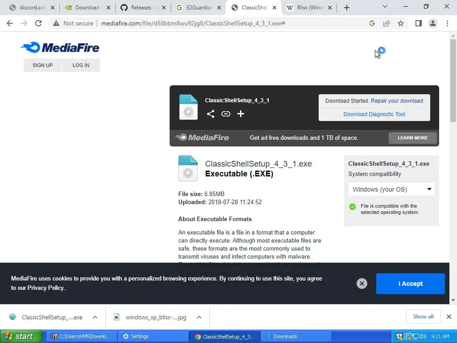The height and width of the screenshot is (343, 457).
Task: Open downloaded windows_xp_bliss jpg from shelf
Action: [x=150, y=317]
